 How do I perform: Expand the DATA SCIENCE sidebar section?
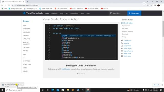(x=27, y=64)
